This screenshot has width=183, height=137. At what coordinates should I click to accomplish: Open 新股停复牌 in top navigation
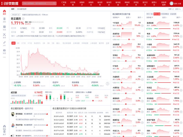pos(164,4)
